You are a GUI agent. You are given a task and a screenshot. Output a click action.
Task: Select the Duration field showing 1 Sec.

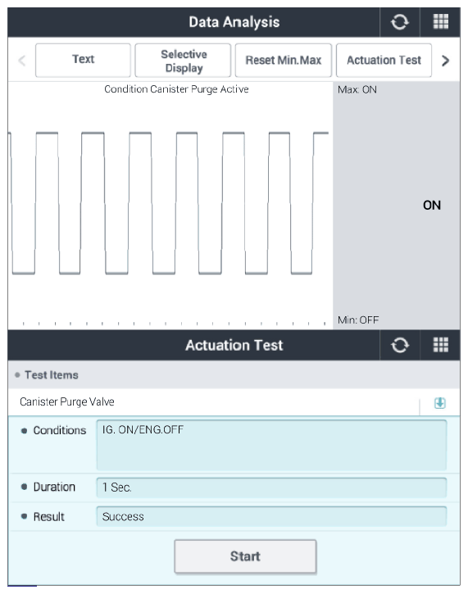point(271,487)
